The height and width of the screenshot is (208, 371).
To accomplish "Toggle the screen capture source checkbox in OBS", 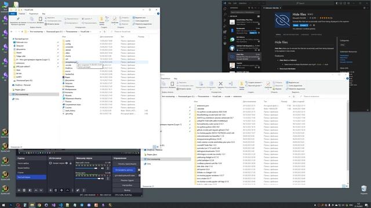I will coord(50,163).
